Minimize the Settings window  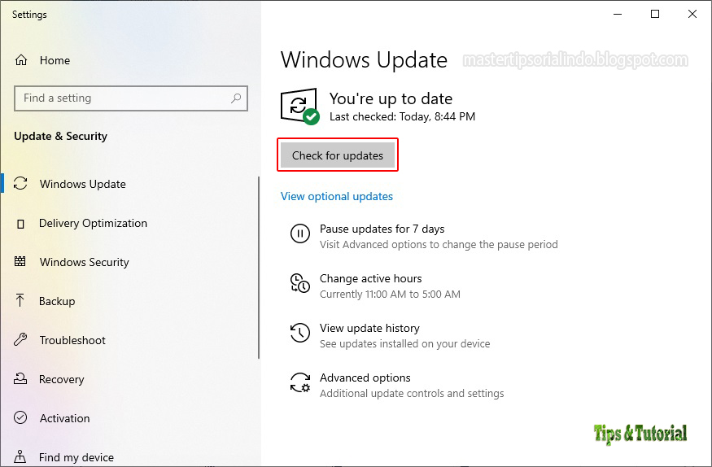point(618,14)
